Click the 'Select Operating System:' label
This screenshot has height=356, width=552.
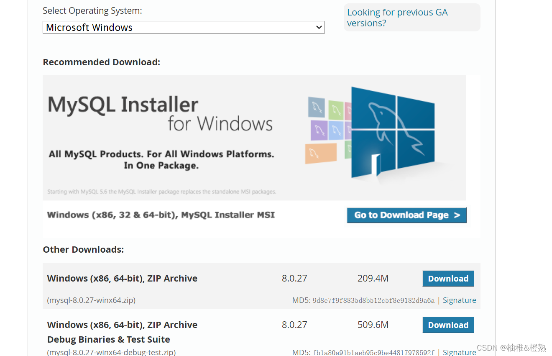tap(92, 11)
